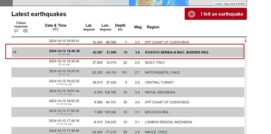271x134 pixels.
Task: Click the earthquake list vertical scrollbar
Action: [x=245, y=83]
